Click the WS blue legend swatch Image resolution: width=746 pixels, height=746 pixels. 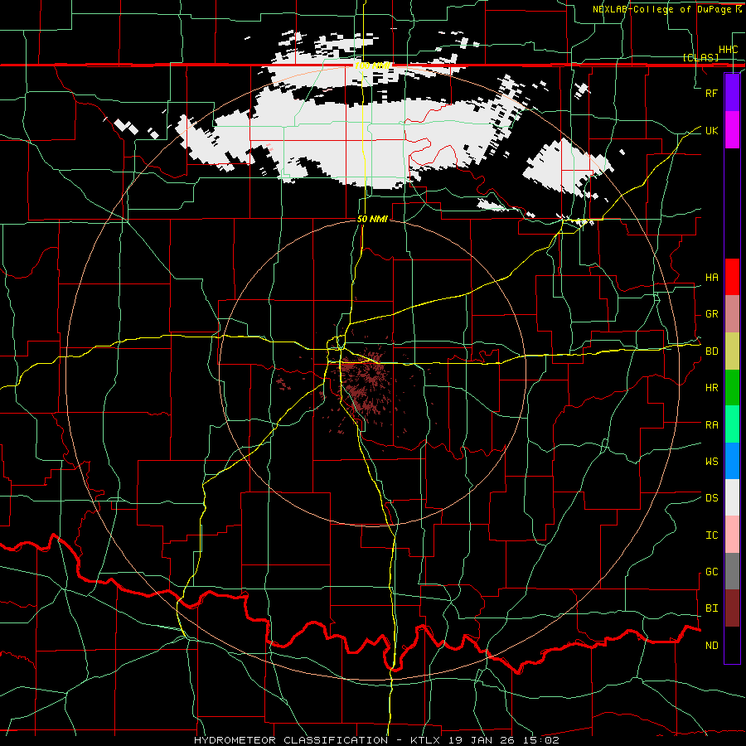pos(732,461)
